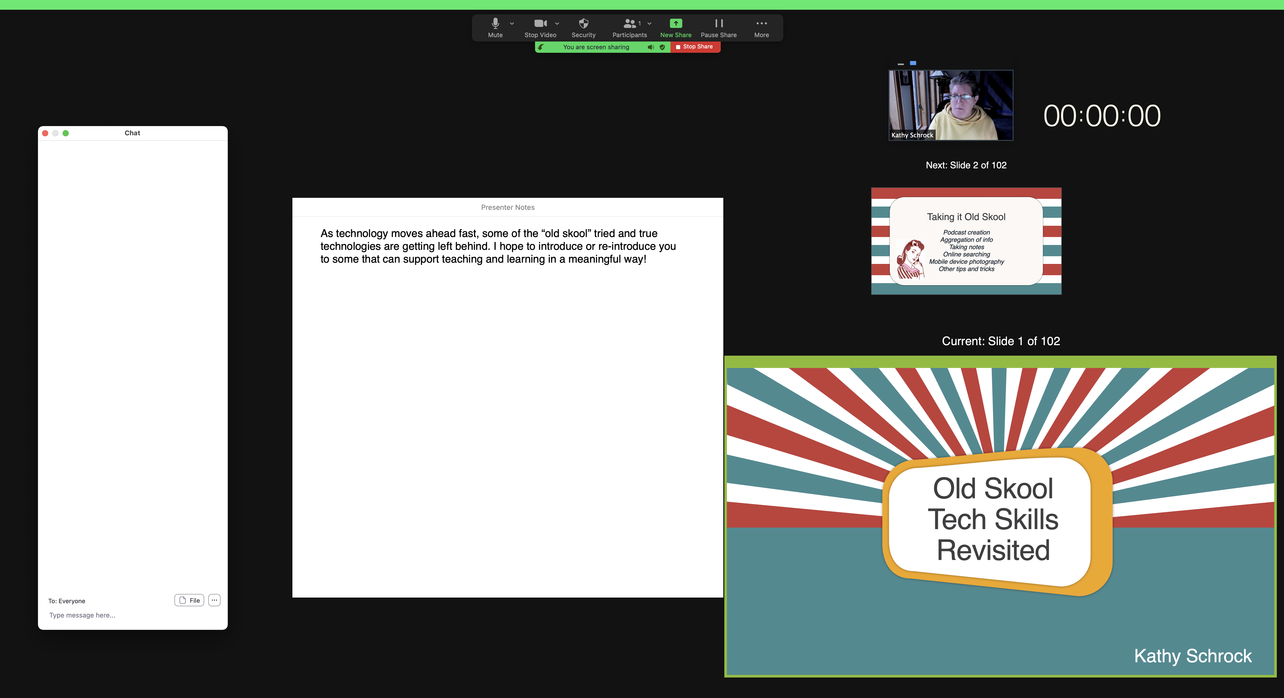Attach a File in the chat
Image resolution: width=1284 pixels, height=698 pixels.
[x=189, y=600]
